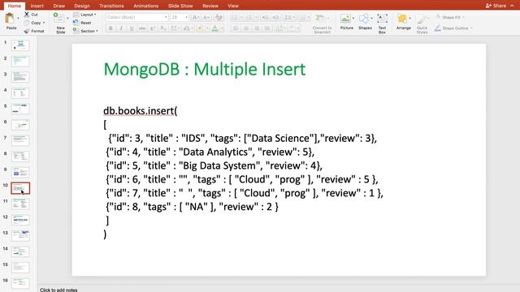The width and height of the screenshot is (520, 292).
Task: Click the bullet list icon
Action: click(x=235, y=17)
